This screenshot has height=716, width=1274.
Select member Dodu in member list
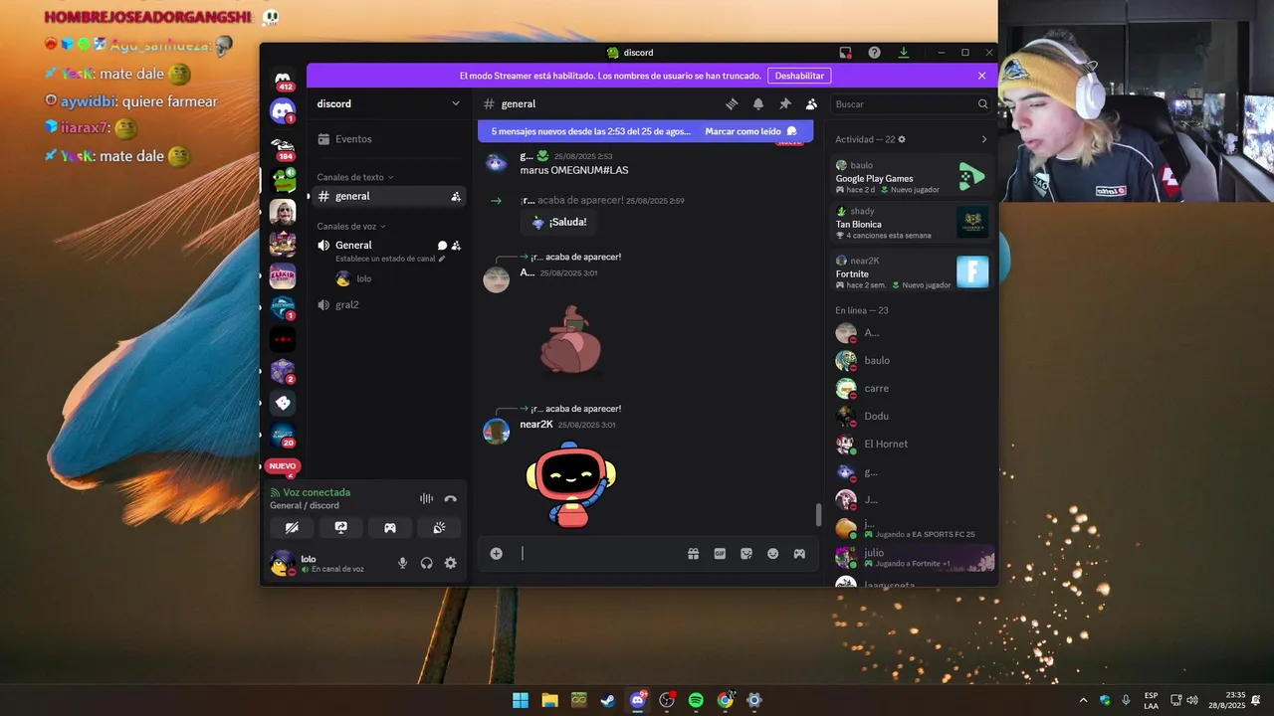(913, 416)
